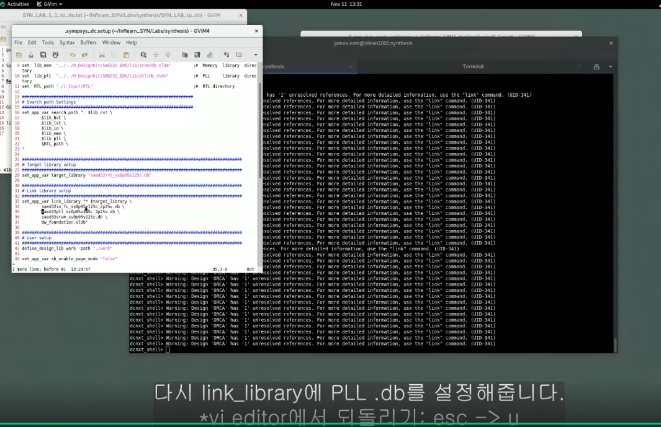Viewport: 661px width, 427px height.
Task: Switch to the Terminal tab
Action: click(x=473, y=66)
